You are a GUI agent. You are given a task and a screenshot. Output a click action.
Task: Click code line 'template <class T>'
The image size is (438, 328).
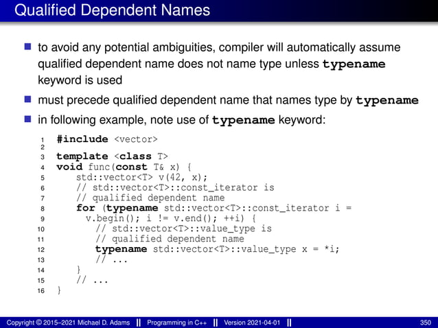pyautogui.click(x=112, y=156)
